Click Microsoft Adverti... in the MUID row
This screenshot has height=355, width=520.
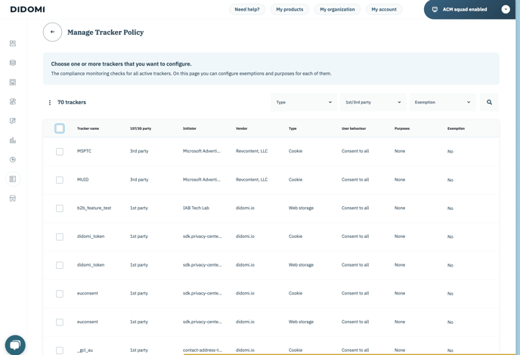tap(202, 180)
